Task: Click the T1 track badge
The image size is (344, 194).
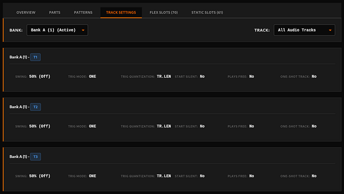Action: pyautogui.click(x=35, y=57)
